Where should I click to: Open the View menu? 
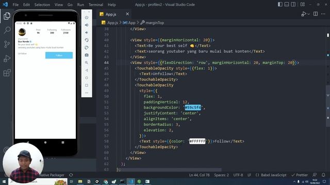click(58, 5)
